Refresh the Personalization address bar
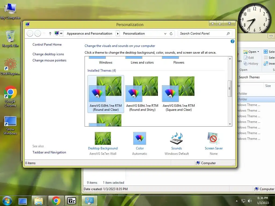 point(171,34)
